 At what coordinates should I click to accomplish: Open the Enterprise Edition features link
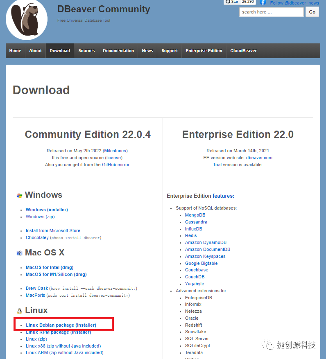223,196
